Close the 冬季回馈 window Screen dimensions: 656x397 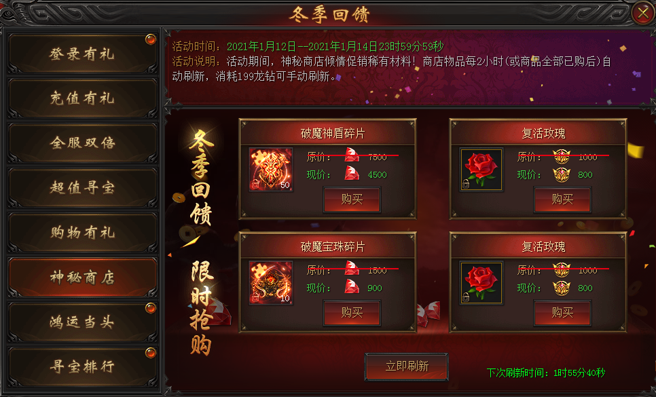tap(642, 14)
